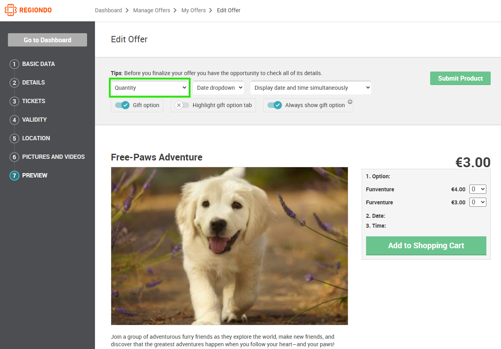This screenshot has width=501, height=349.
Task: Click Add to Shopping Cart
Action: [x=426, y=245]
